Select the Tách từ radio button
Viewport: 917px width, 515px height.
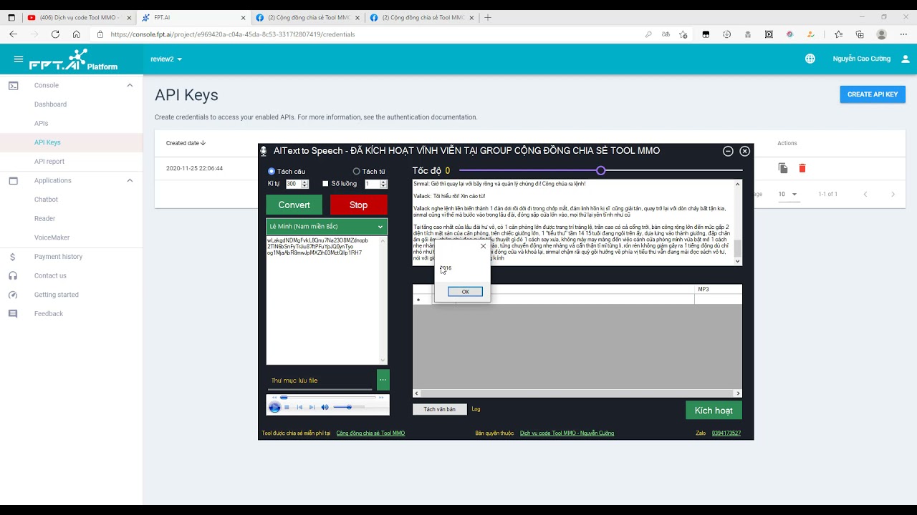[356, 171]
